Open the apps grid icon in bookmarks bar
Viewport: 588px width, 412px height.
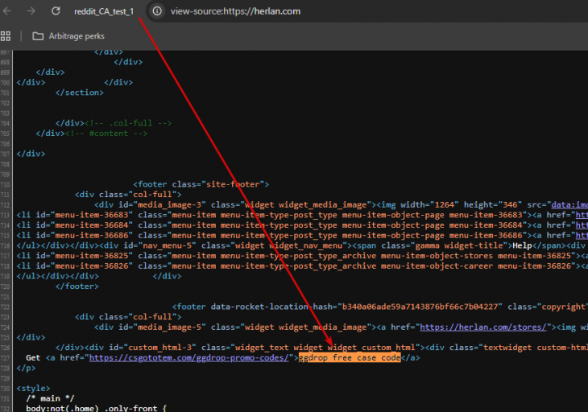click(x=6, y=36)
